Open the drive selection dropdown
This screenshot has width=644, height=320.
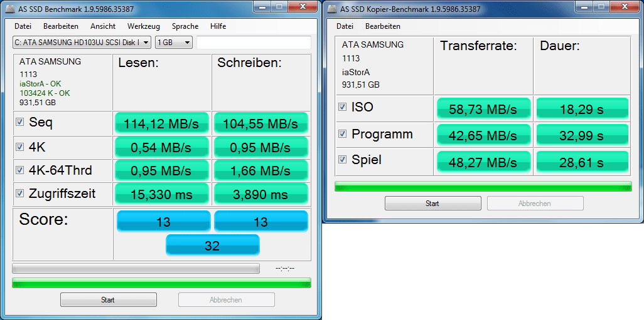[x=82, y=42]
